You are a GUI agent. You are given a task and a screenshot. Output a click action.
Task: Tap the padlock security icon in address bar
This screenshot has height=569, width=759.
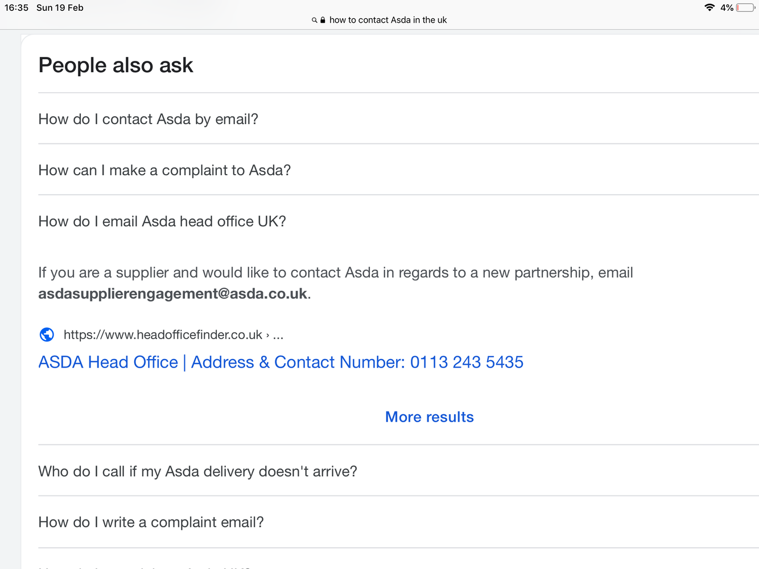click(x=323, y=20)
